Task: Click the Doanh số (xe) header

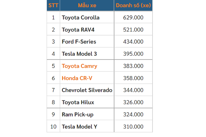Action: pyautogui.click(x=133, y=5)
